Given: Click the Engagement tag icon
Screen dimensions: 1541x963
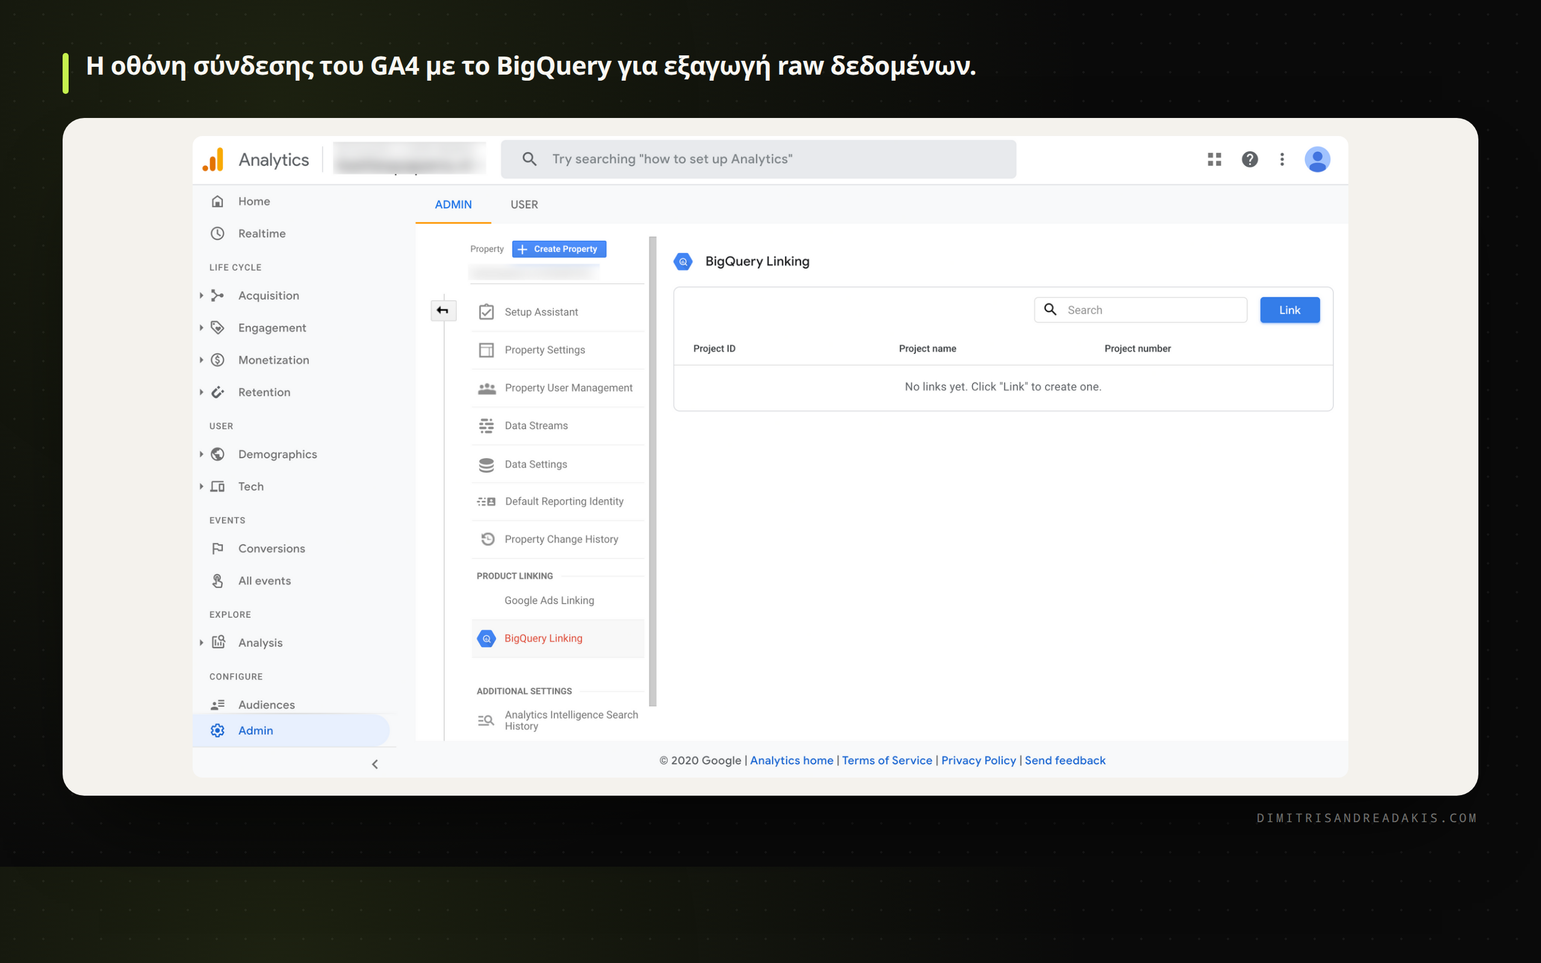Looking at the screenshot, I should [218, 328].
